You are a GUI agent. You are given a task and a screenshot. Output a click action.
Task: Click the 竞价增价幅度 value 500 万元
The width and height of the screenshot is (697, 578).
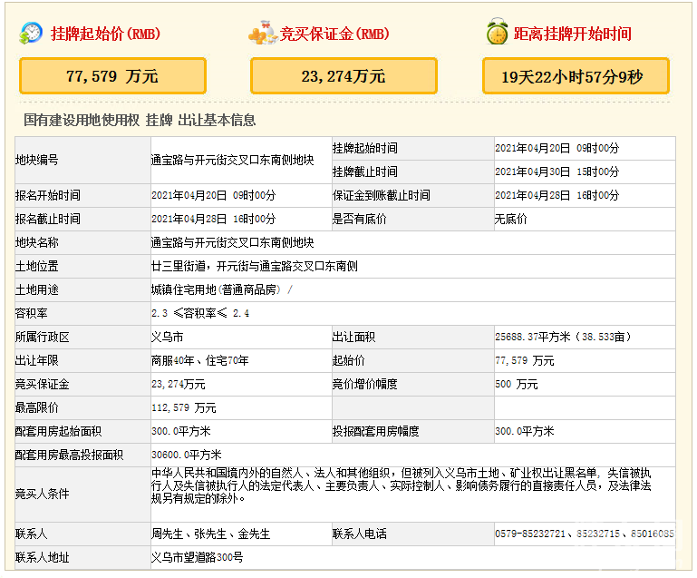coord(517,385)
